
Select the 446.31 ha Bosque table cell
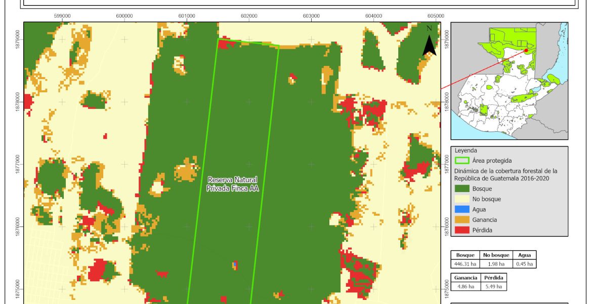click(466, 264)
